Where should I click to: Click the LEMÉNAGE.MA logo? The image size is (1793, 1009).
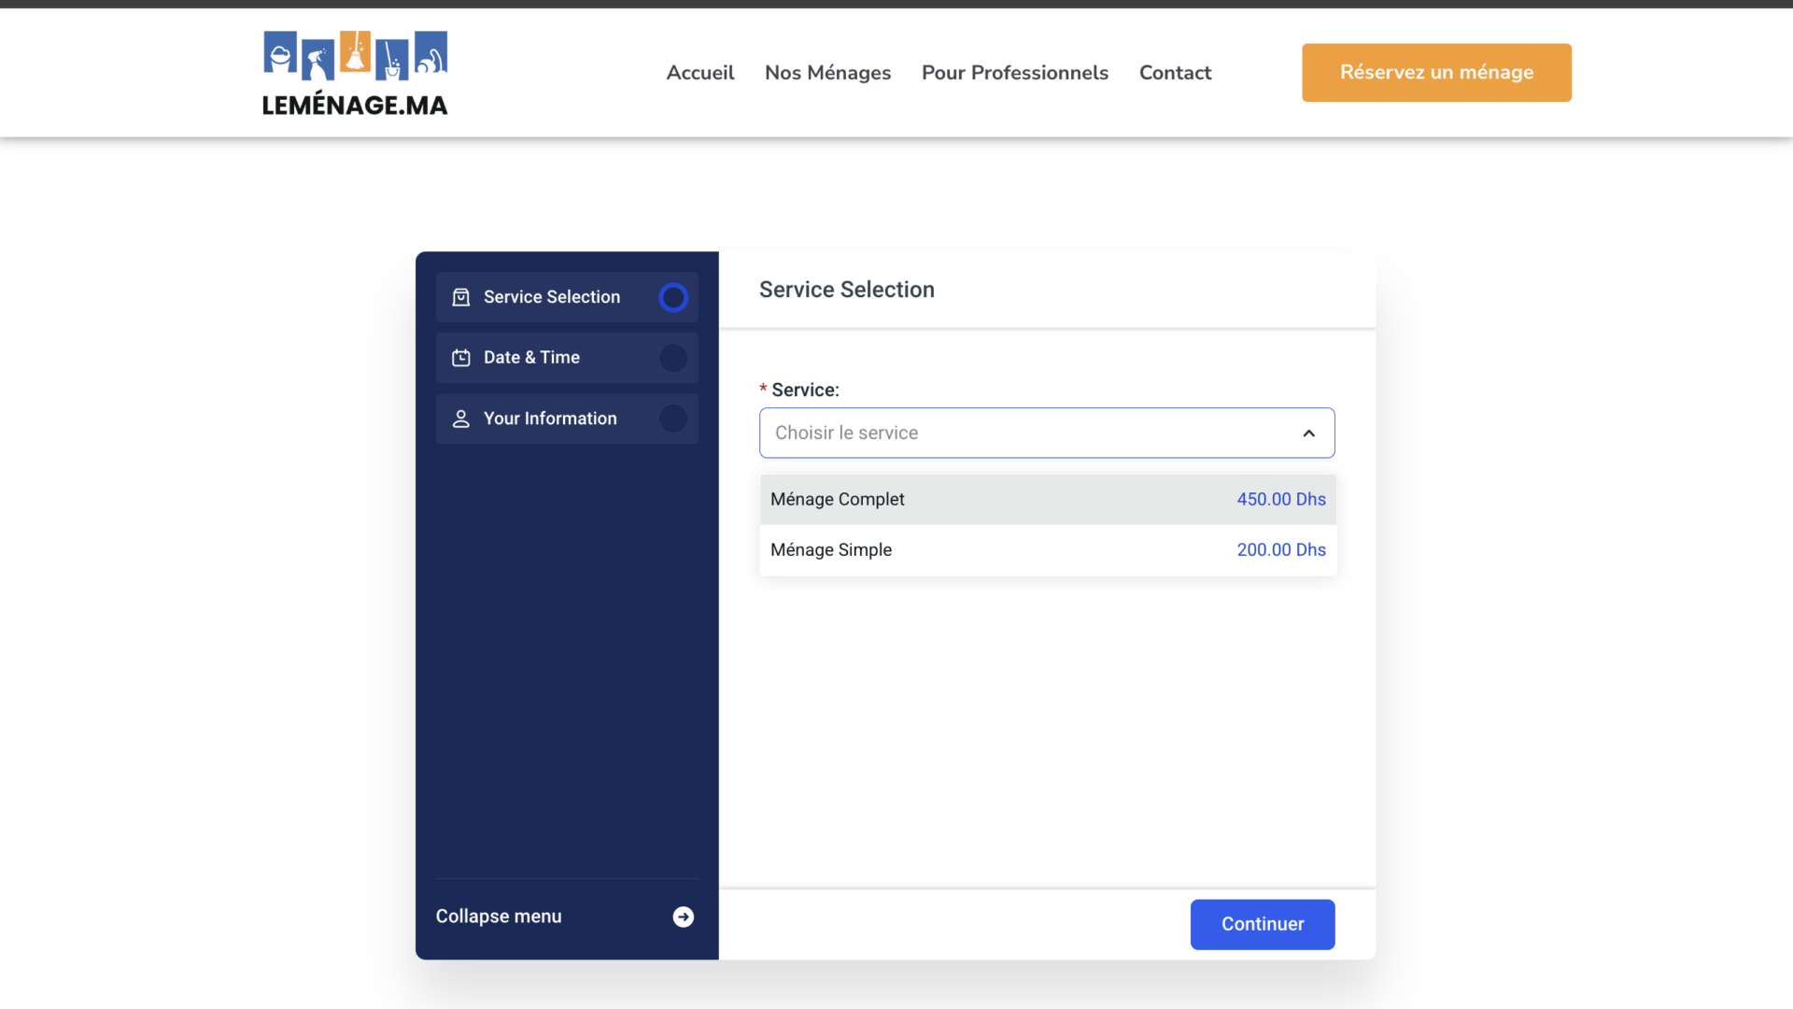pos(355,73)
